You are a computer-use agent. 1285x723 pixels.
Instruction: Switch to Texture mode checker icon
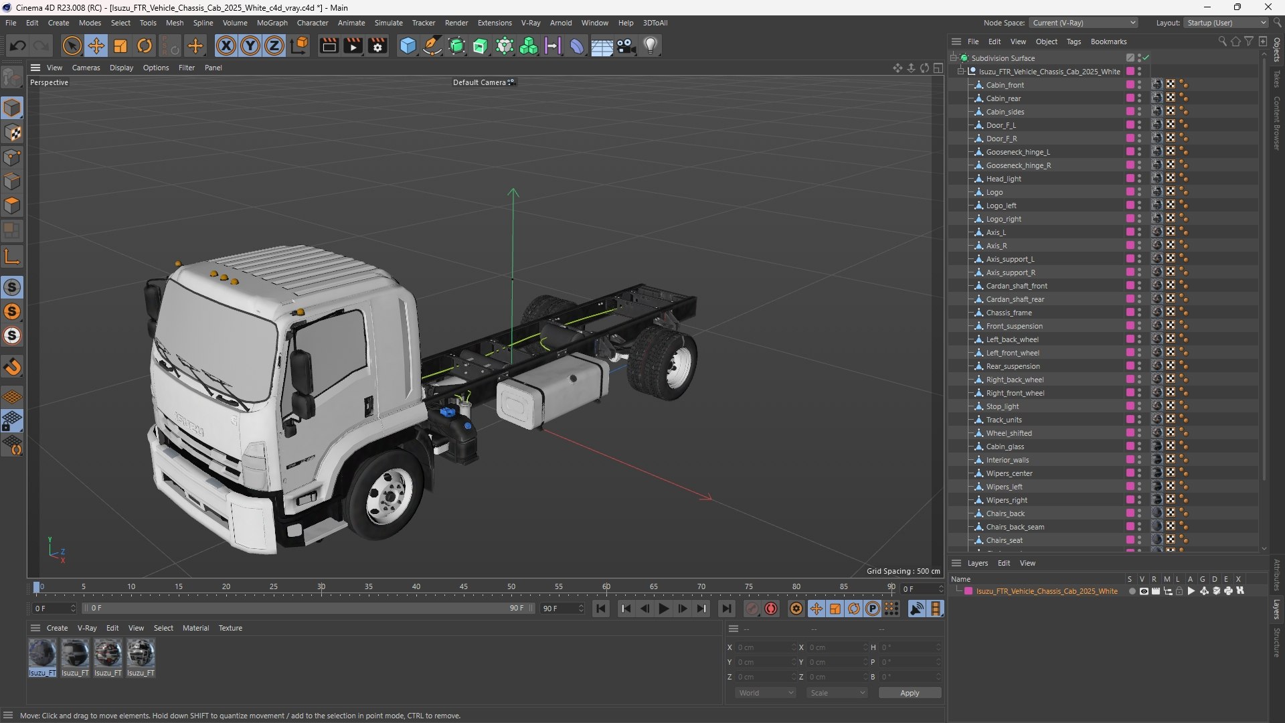click(12, 133)
